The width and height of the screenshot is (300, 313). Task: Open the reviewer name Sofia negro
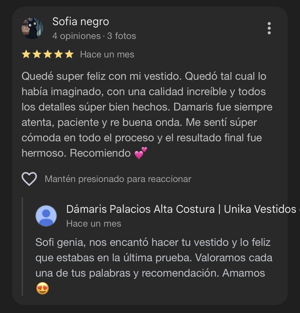coord(81,22)
